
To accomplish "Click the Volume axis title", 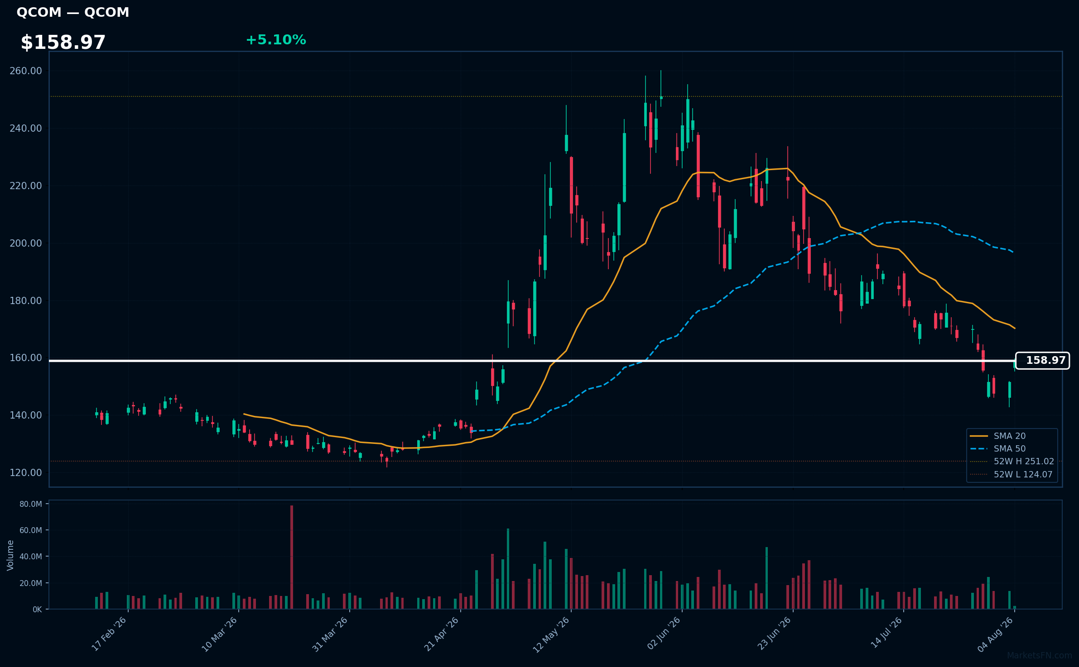I will (x=10, y=555).
